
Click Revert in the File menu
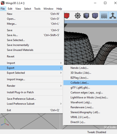[31, 57]
